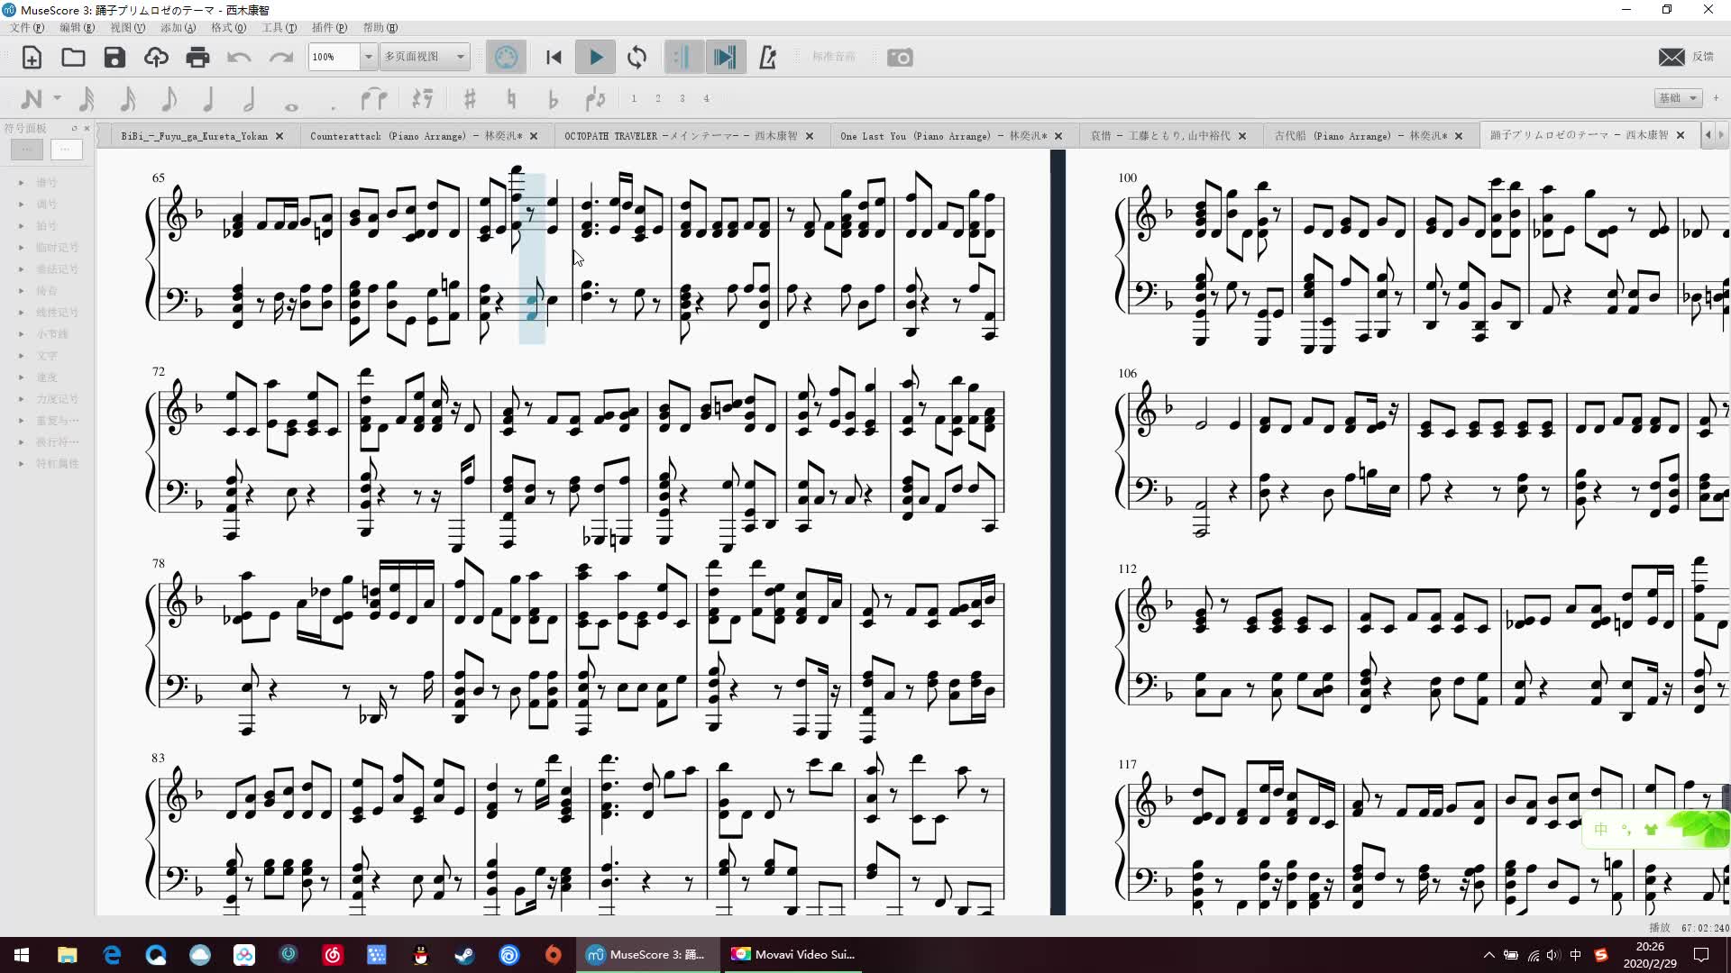Upload the score online via the cloud icon

click(156, 58)
